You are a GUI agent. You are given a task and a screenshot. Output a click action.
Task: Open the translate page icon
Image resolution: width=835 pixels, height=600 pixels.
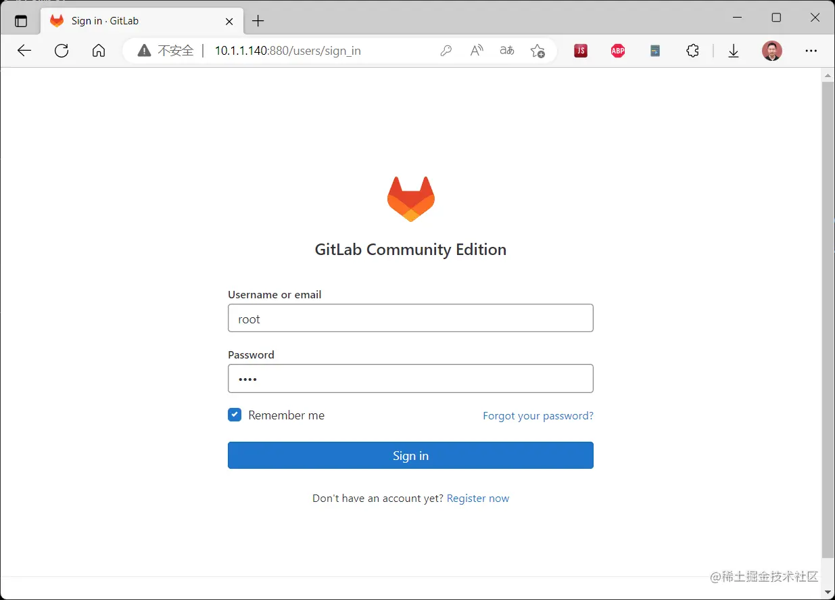coord(506,50)
